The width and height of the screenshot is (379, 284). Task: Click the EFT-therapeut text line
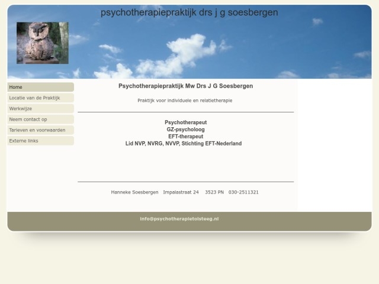click(x=185, y=137)
